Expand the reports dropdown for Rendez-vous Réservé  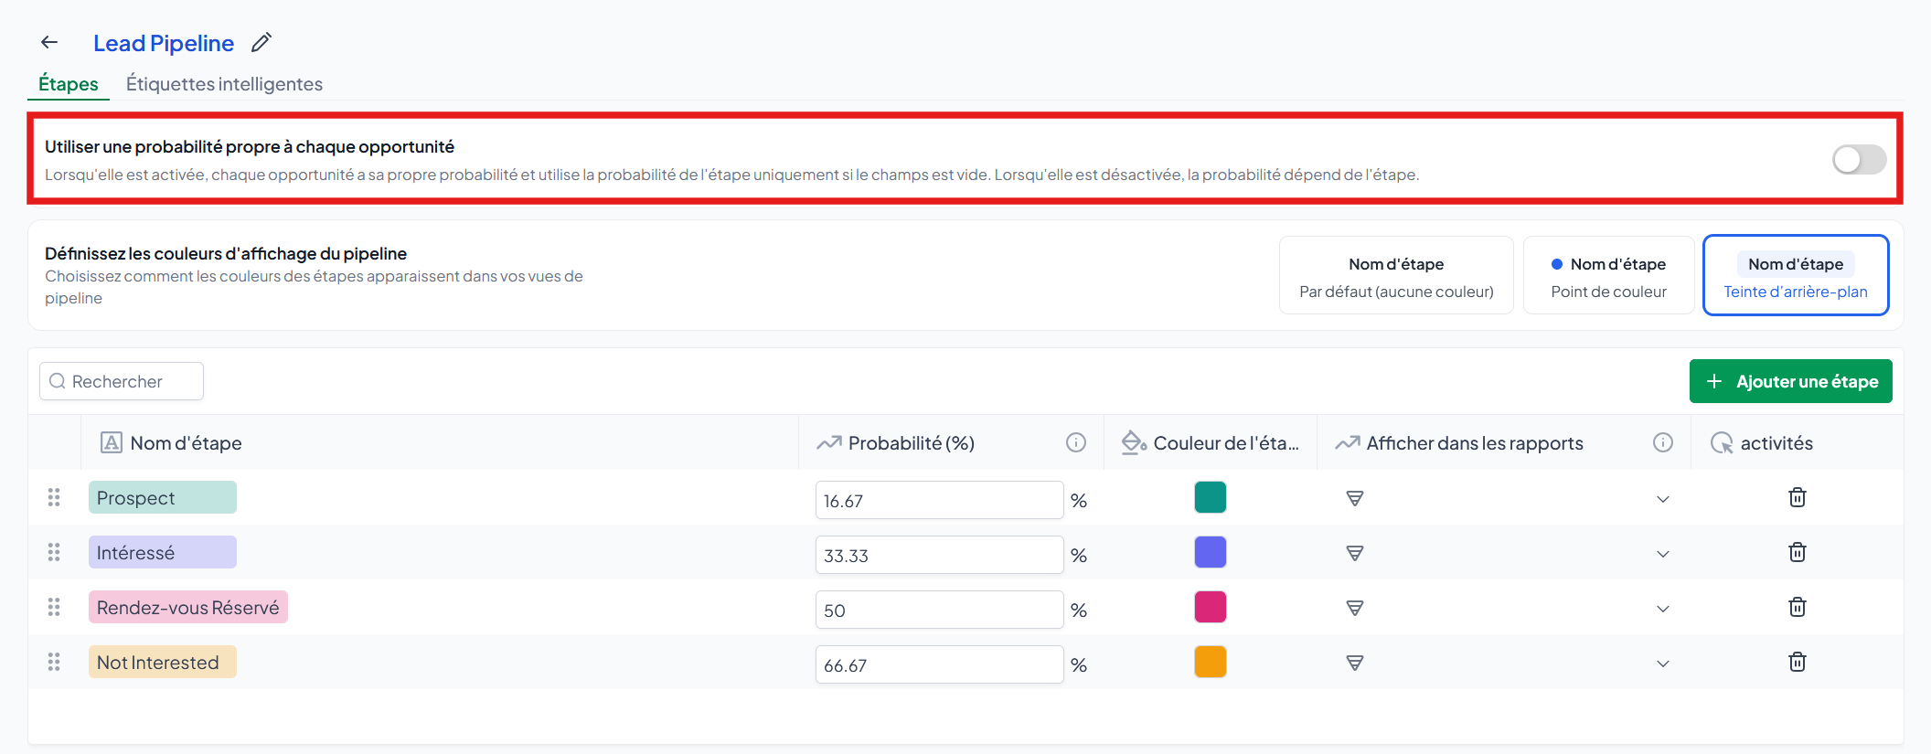1663,609
